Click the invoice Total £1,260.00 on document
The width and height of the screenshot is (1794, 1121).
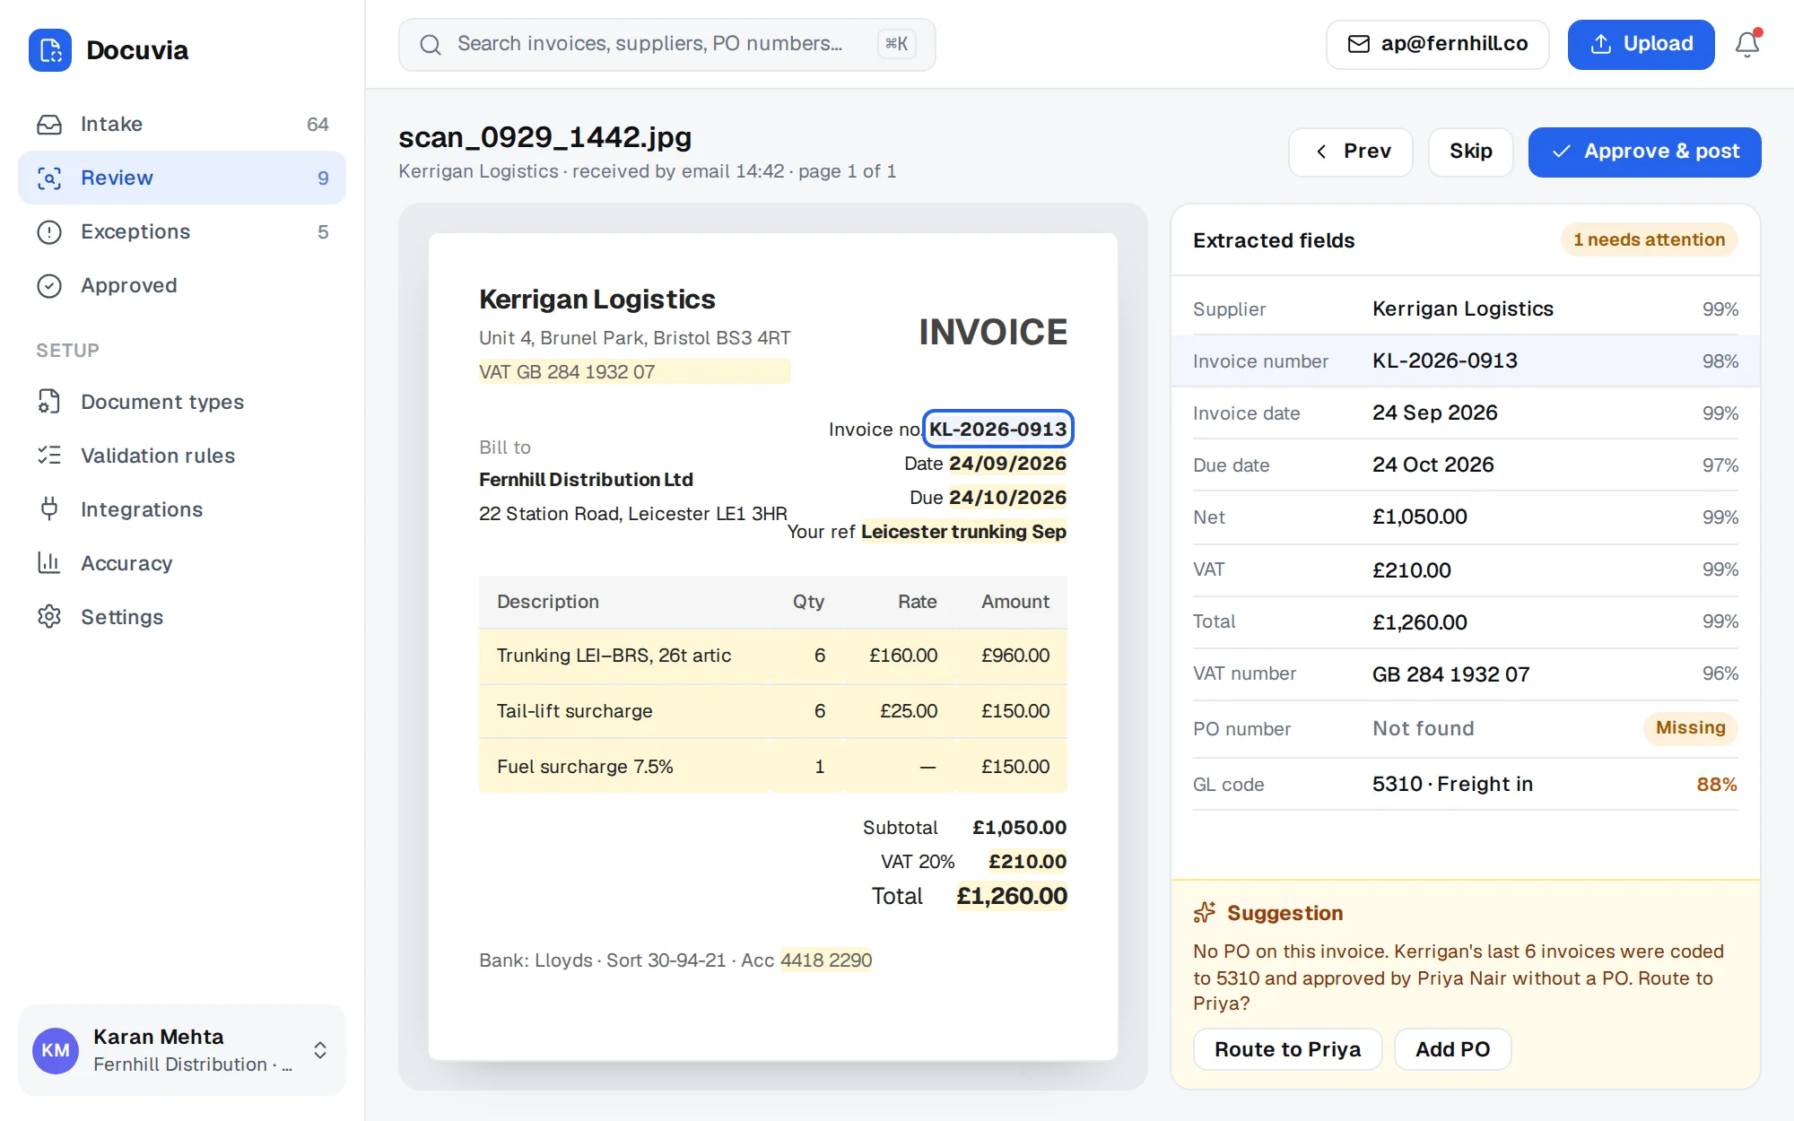(x=1011, y=896)
